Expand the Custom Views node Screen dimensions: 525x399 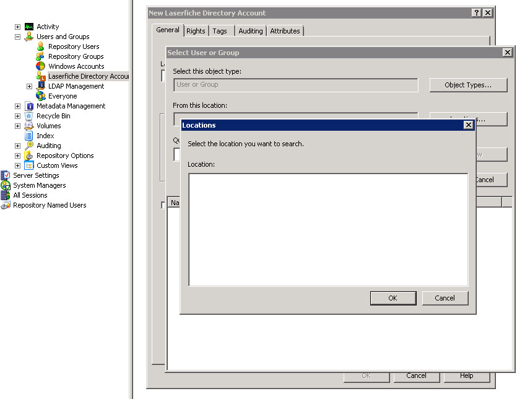18,166
